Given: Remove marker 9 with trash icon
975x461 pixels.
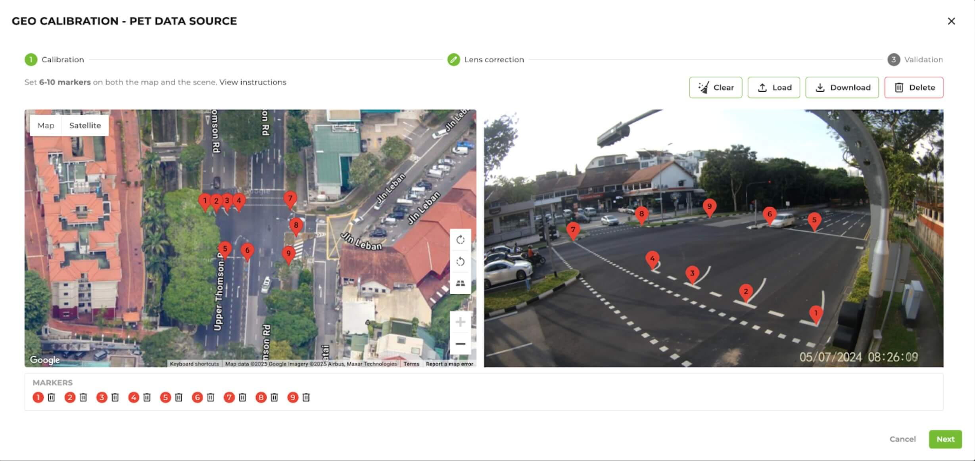Looking at the screenshot, I should point(306,397).
